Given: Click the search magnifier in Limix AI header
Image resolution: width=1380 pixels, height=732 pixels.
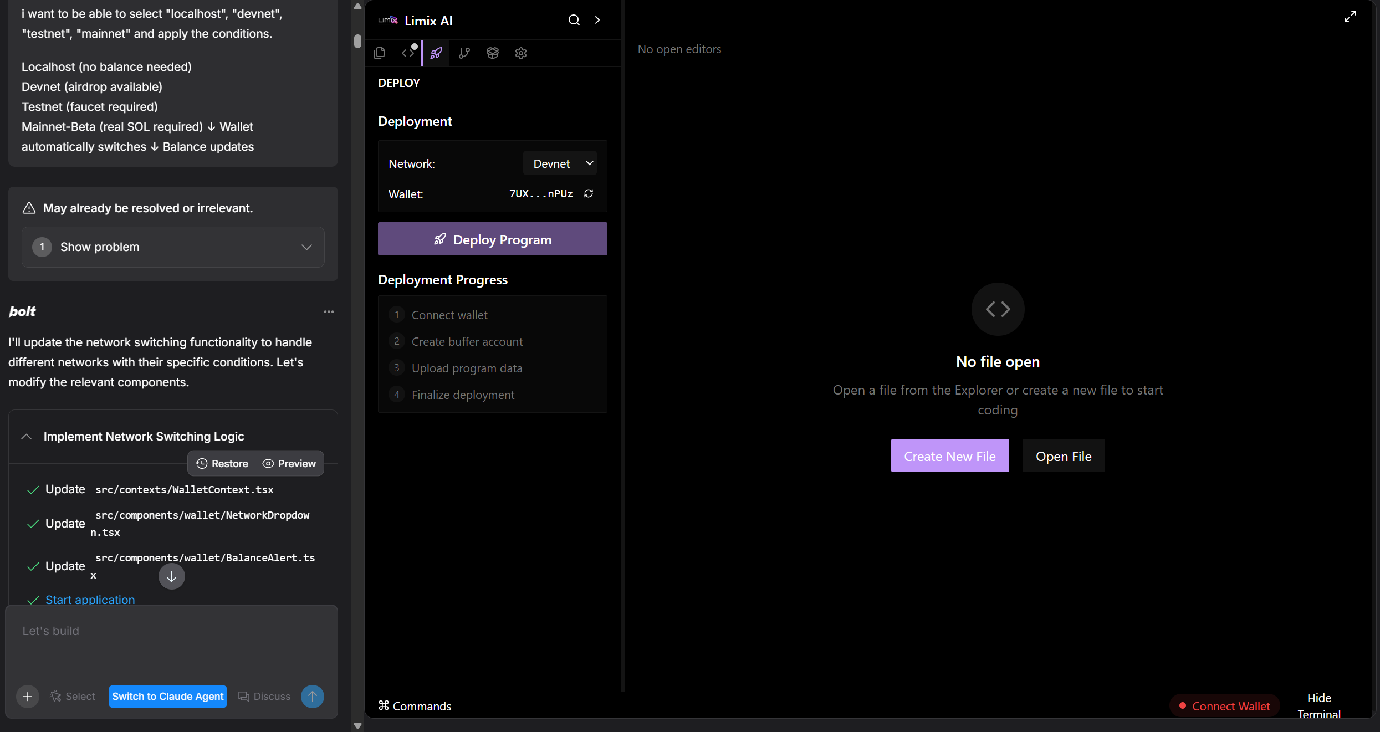Looking at the screenshot, I should coord(574,20).
